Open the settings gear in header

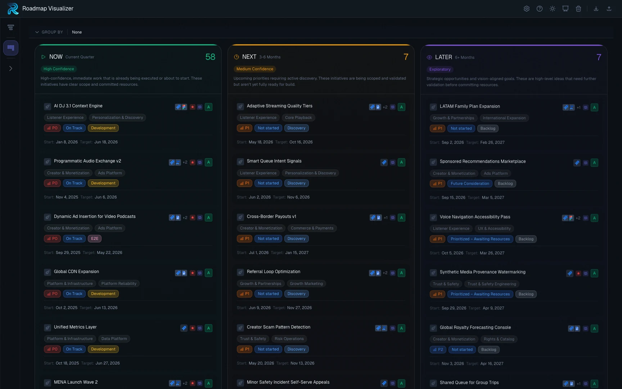pos(526,9)
